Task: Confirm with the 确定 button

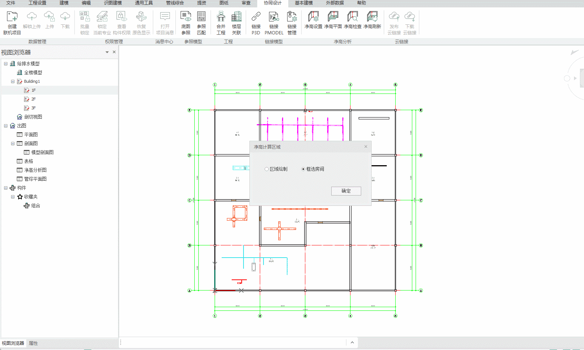Action: (346, 191)
